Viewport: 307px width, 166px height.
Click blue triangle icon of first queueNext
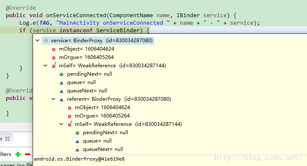coord(61,91)
